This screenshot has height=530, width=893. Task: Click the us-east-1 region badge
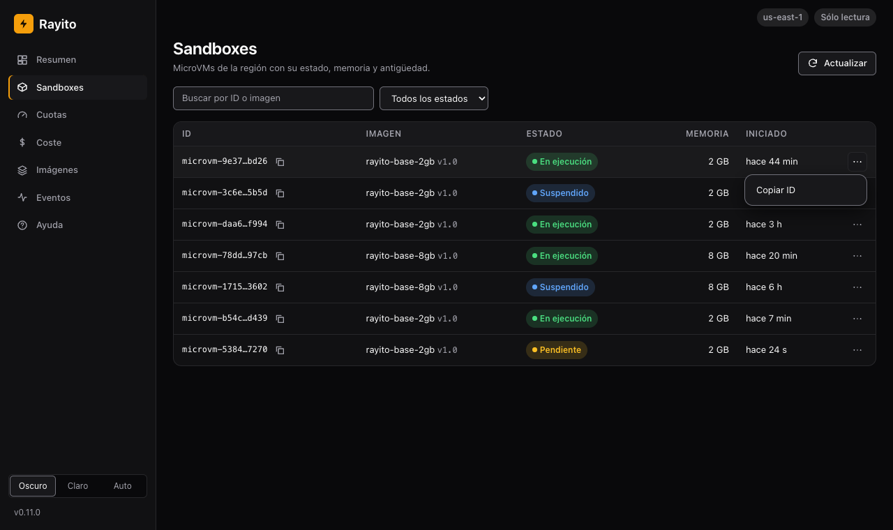(x=783, y=17)
